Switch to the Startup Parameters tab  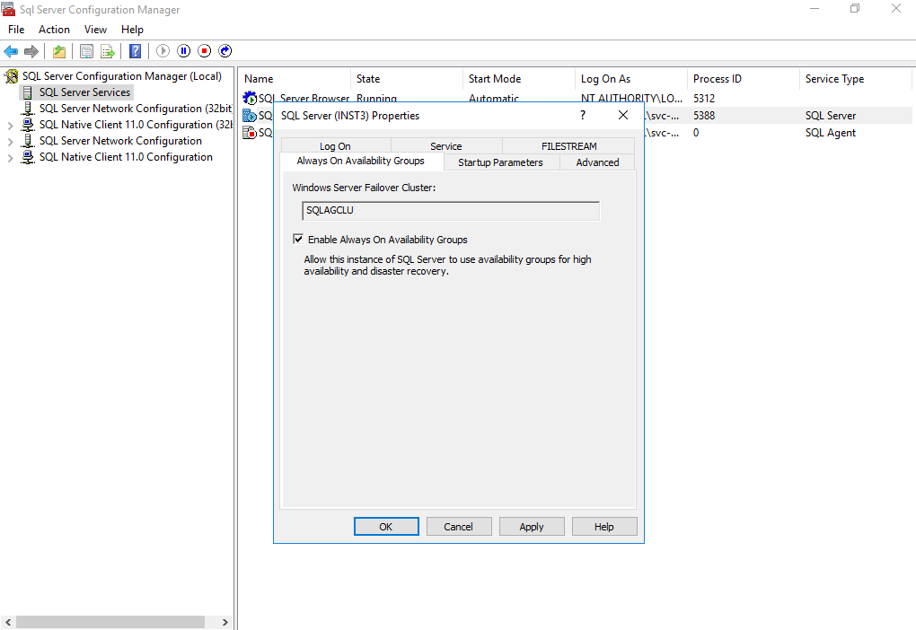(500, 162)
